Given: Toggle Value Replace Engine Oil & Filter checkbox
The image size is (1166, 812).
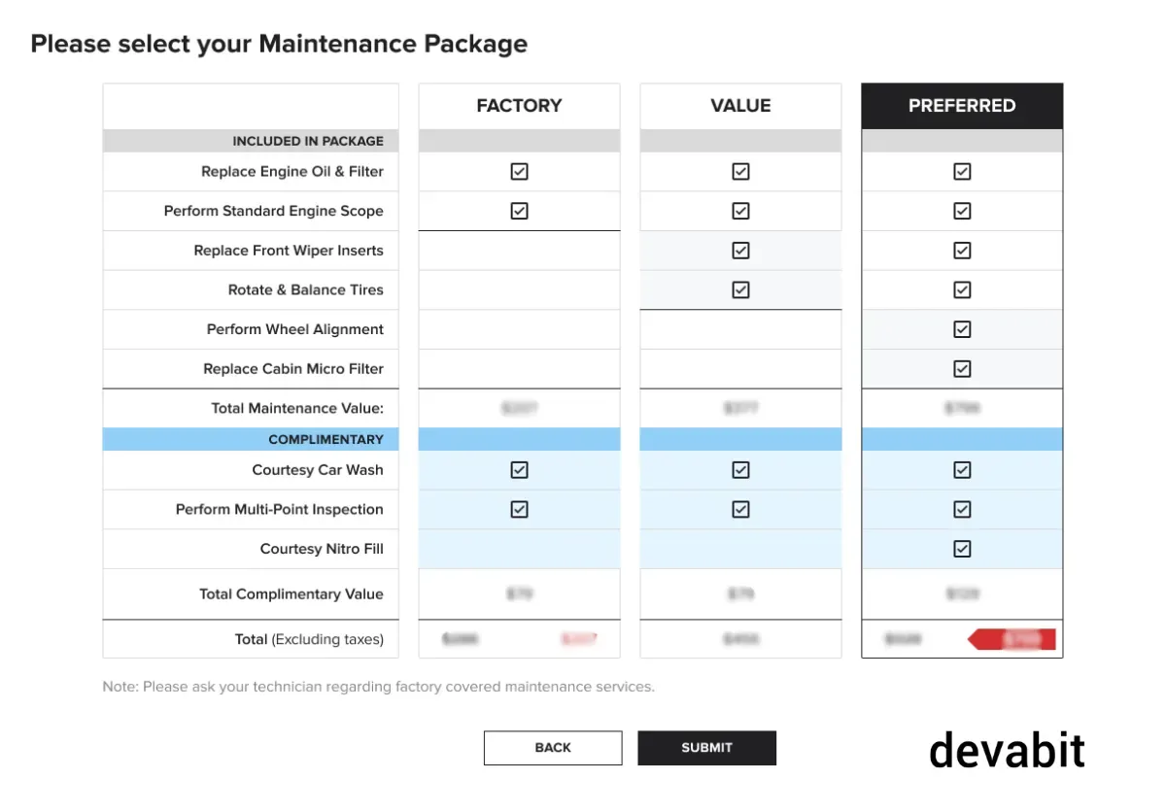Looking at the screenshot, I should coord(740,172).
